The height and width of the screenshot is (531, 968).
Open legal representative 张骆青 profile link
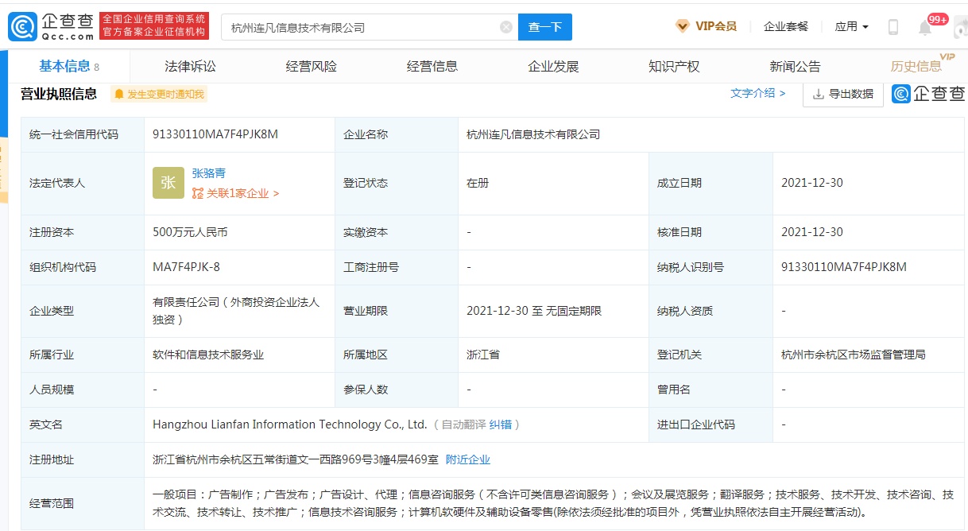tap(209, 172)
